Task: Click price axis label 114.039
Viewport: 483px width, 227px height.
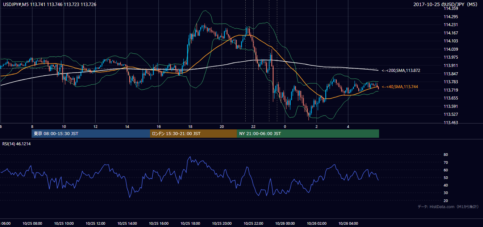Action: 451,49
